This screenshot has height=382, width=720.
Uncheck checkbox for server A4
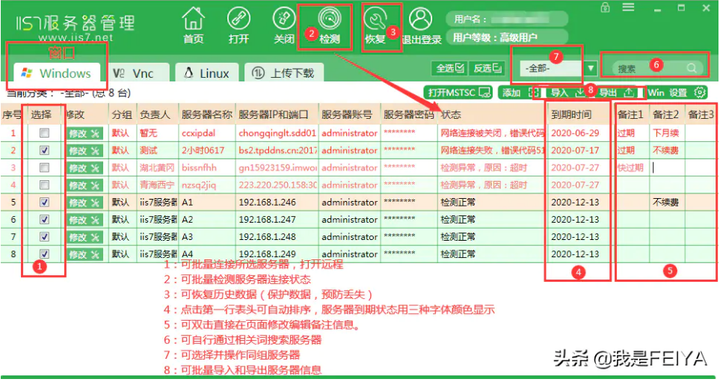tap(44, 254)
